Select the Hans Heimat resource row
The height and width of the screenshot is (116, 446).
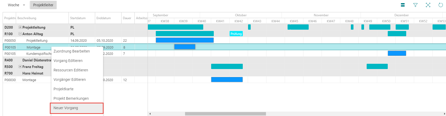(x=75, y=73)
